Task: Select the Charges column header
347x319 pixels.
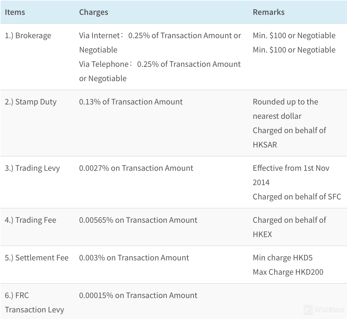Action: click(94, 12)
